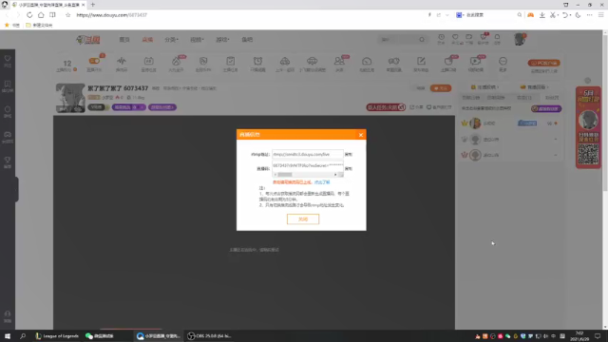Image resolution: width=608 pixels, height=342 pixels.
Task: Click the browser download arrow icon
Action: (542, 15)
